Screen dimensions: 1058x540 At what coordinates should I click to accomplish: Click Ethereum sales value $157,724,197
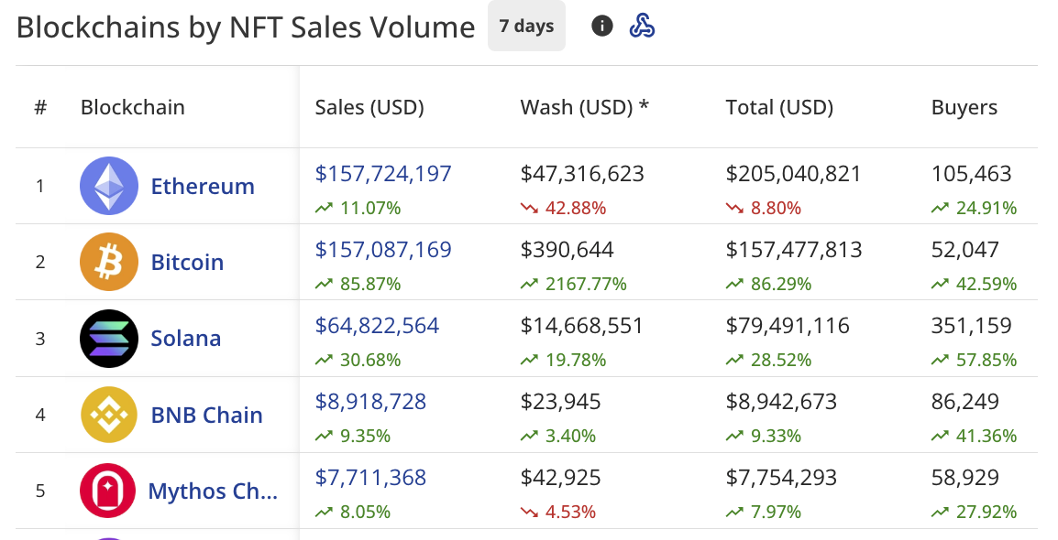(383, 174)
